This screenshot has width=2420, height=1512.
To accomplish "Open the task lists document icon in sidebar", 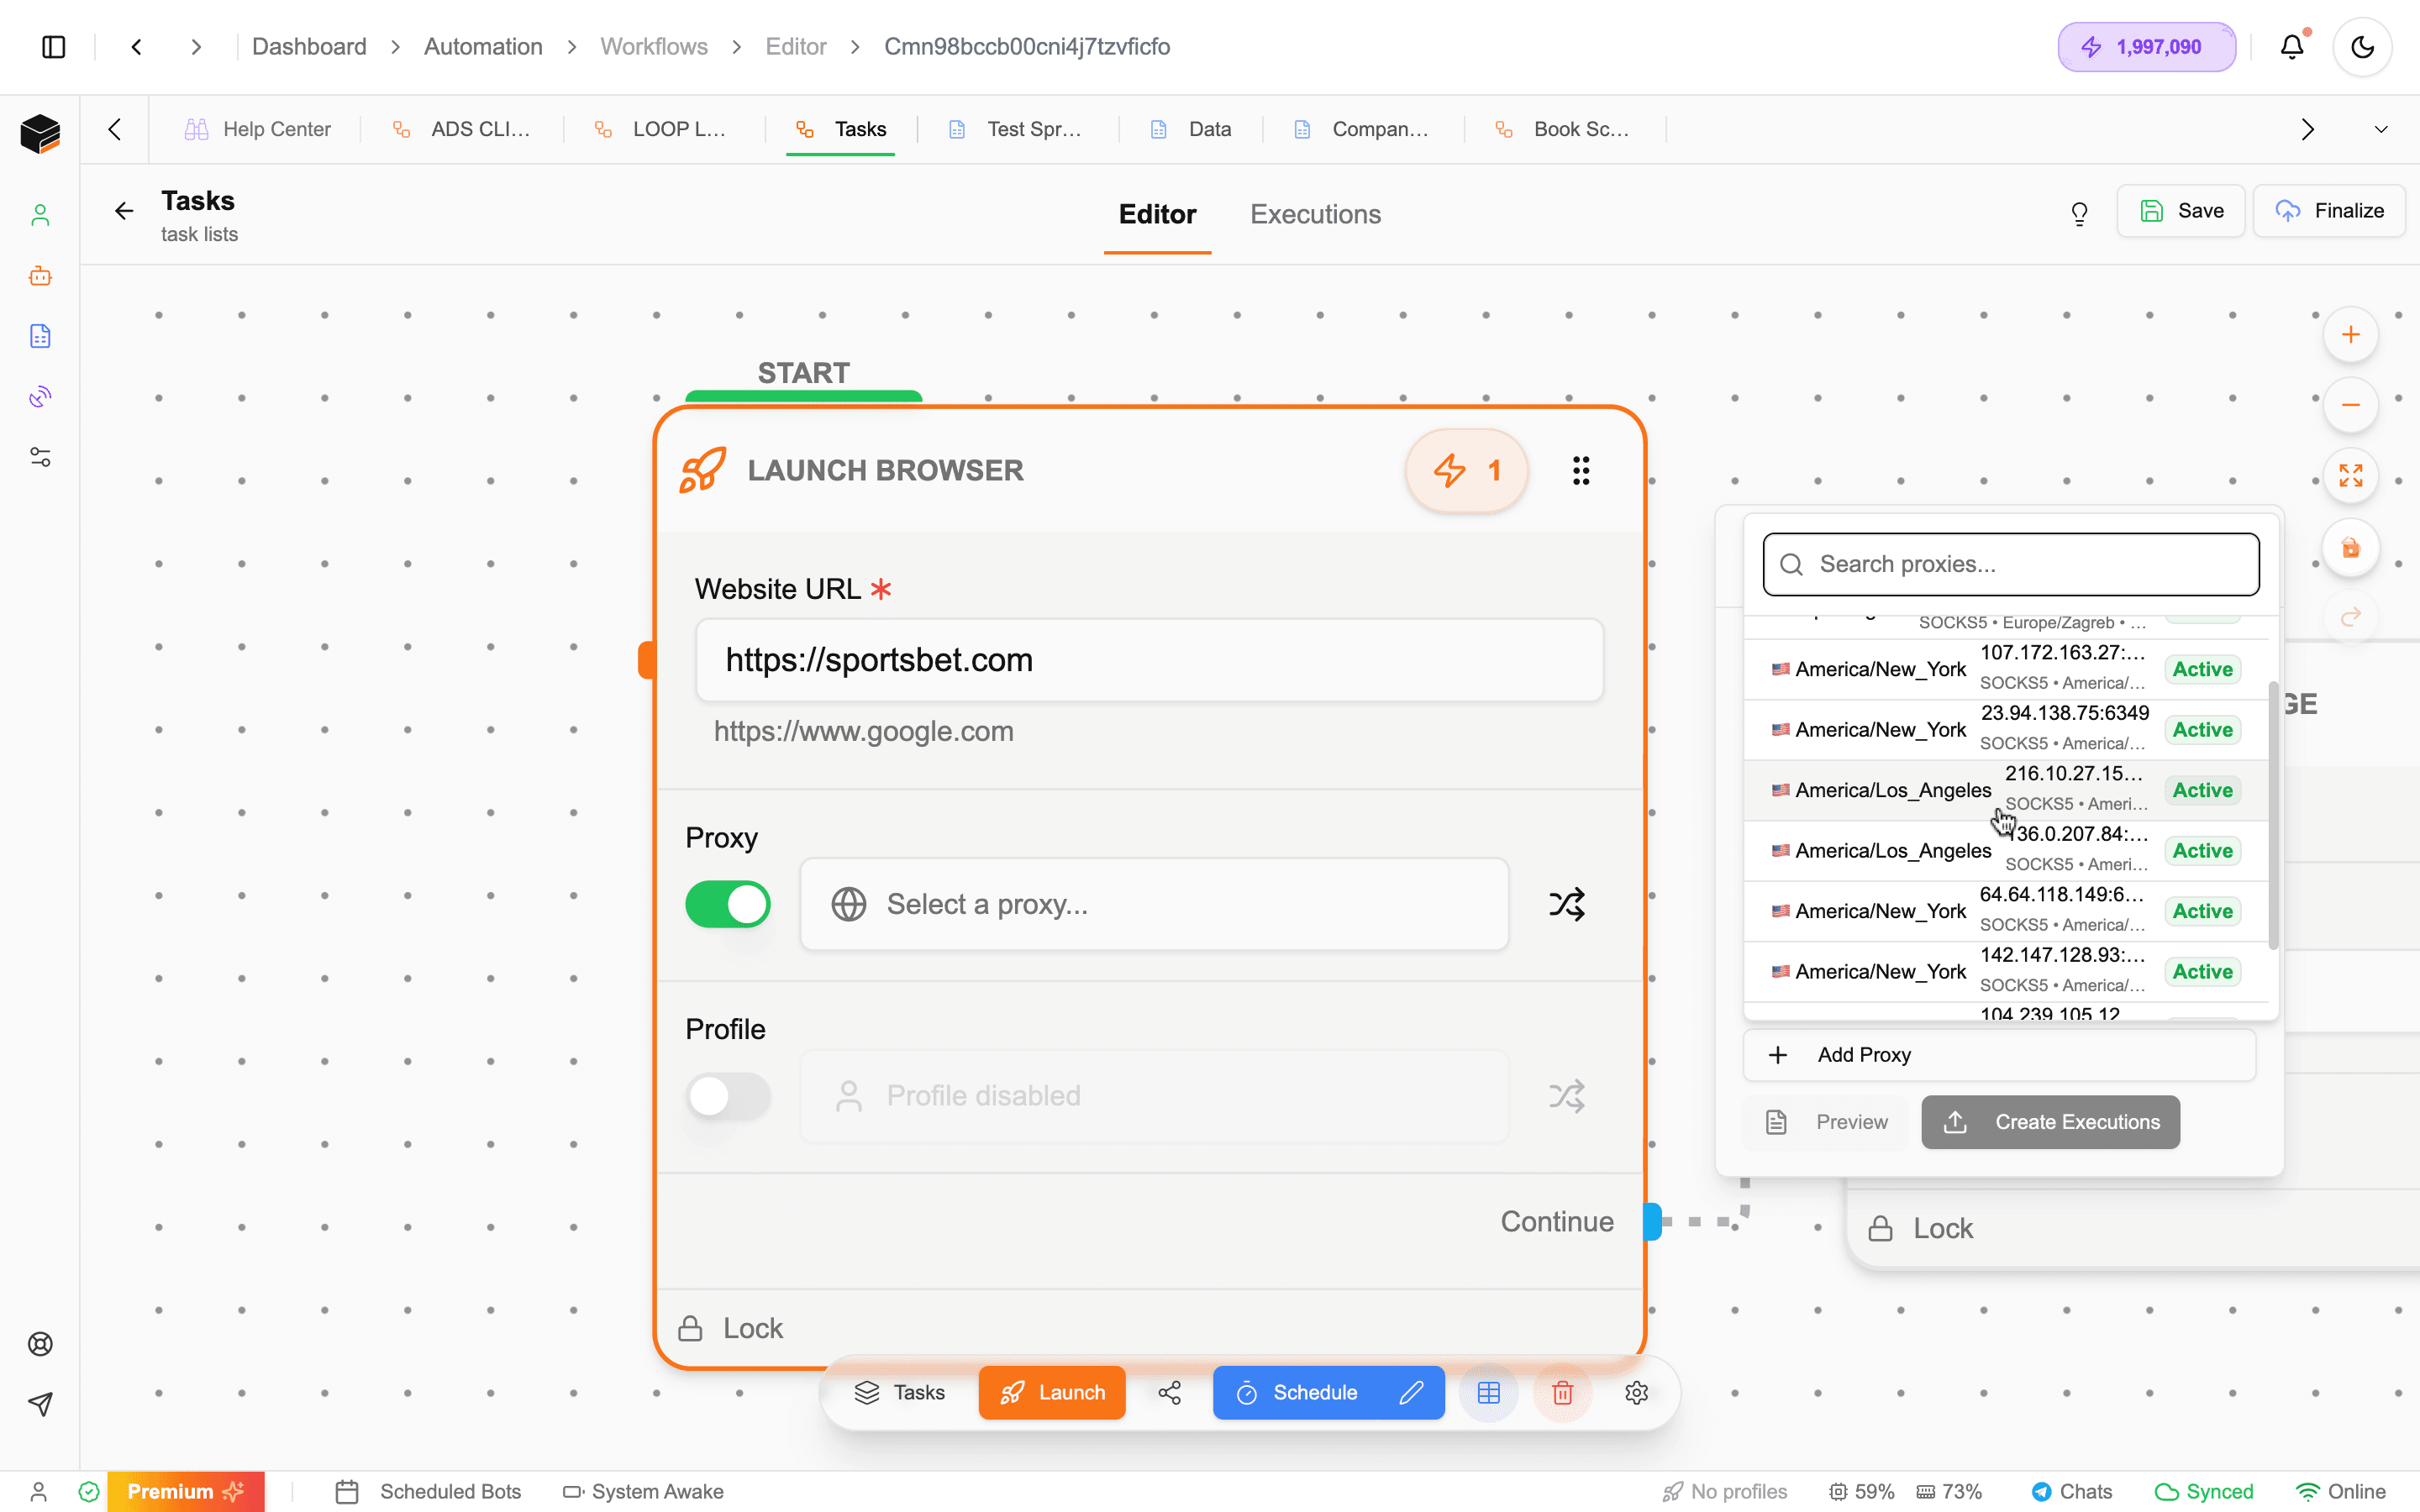I will (40, 336).
